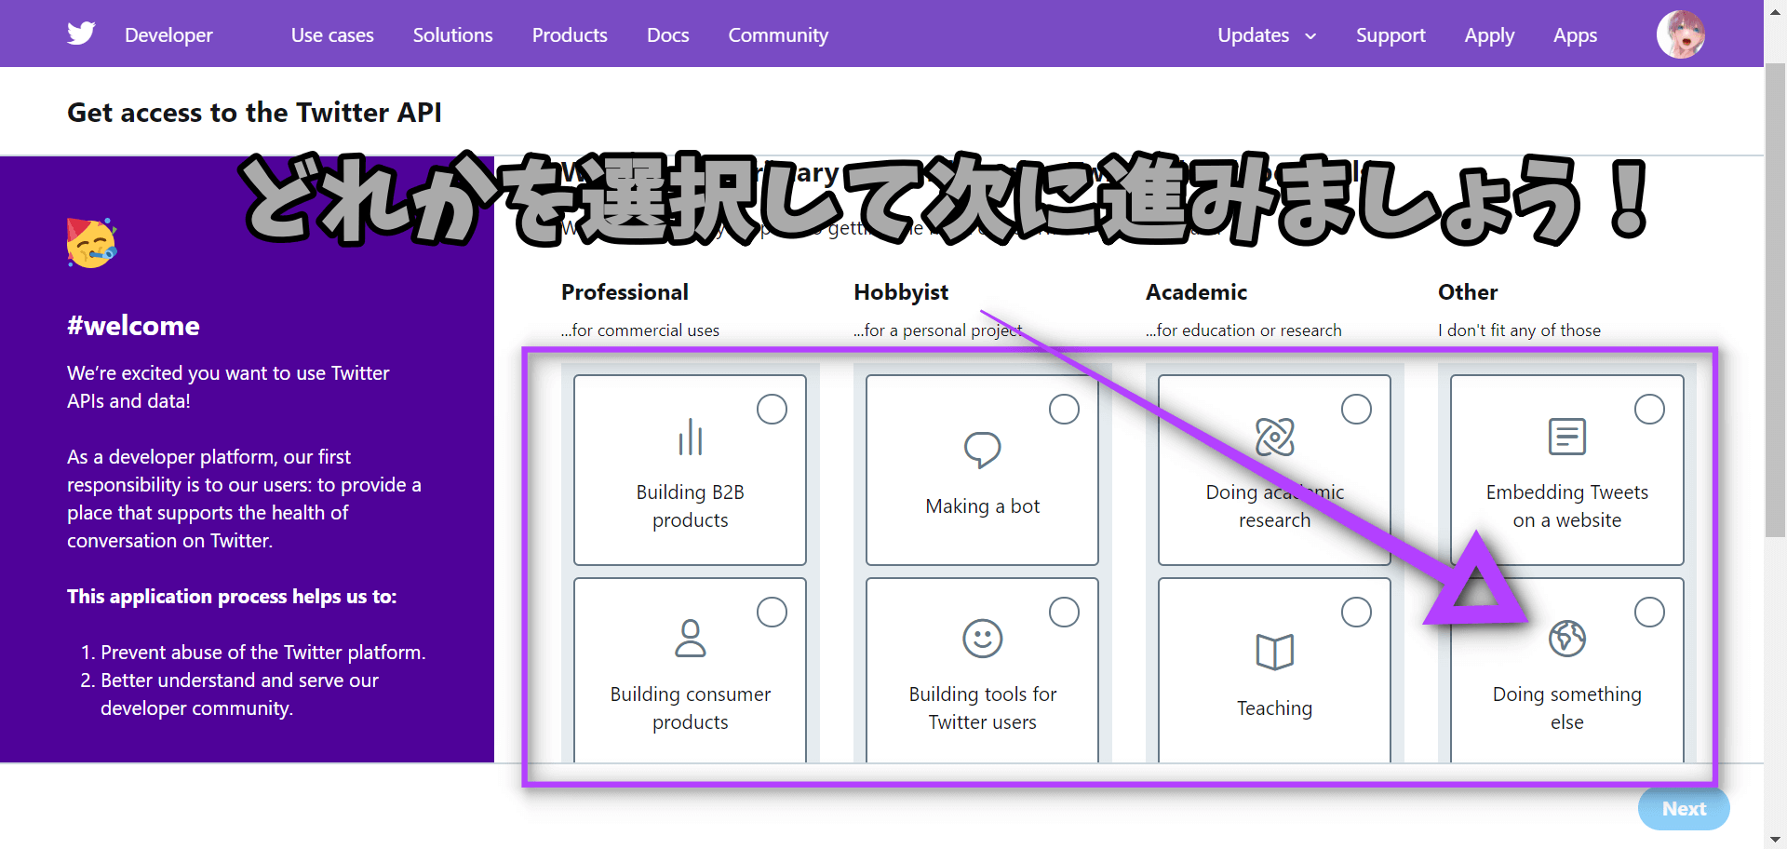Open the Community menu

[778, 35]
